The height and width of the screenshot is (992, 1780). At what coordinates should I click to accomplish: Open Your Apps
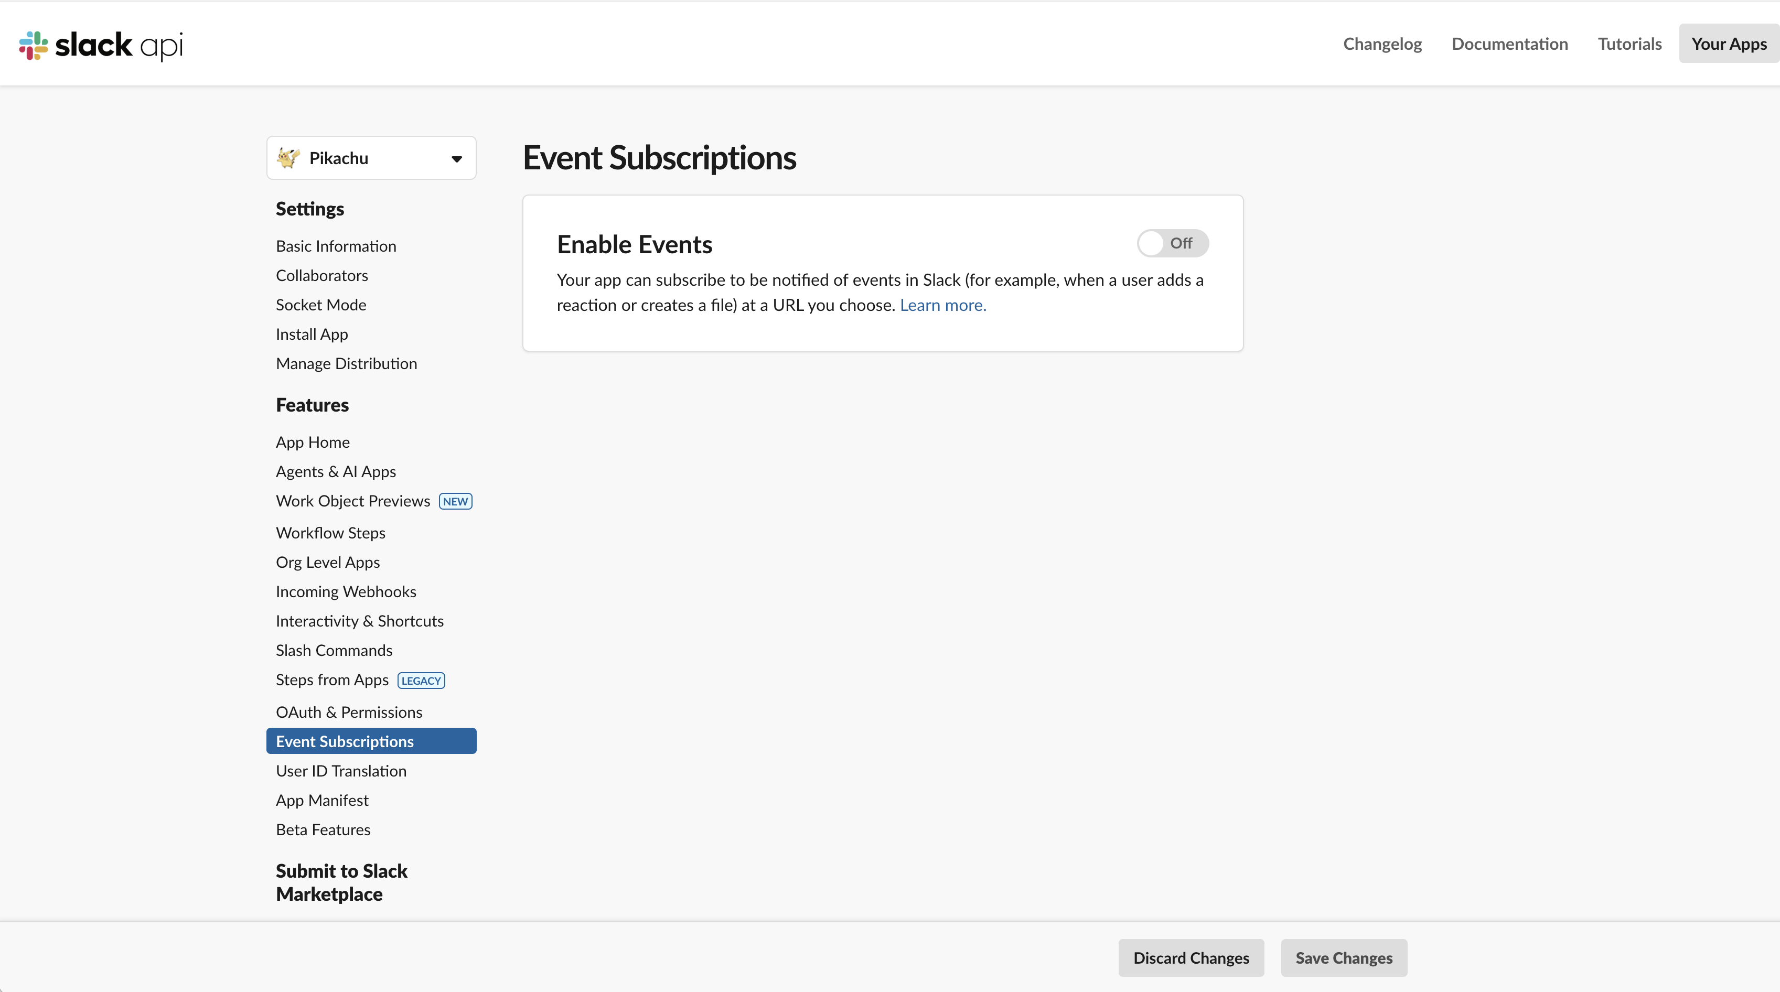1729,44
